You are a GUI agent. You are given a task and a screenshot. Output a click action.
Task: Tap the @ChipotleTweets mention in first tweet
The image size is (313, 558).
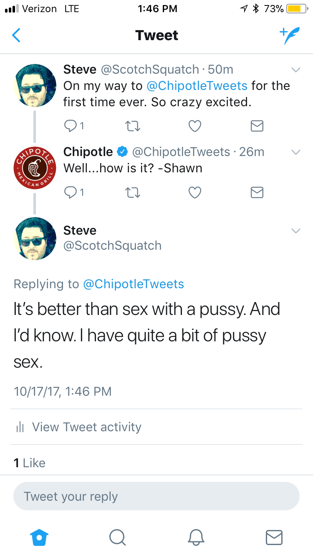[197, 86]
